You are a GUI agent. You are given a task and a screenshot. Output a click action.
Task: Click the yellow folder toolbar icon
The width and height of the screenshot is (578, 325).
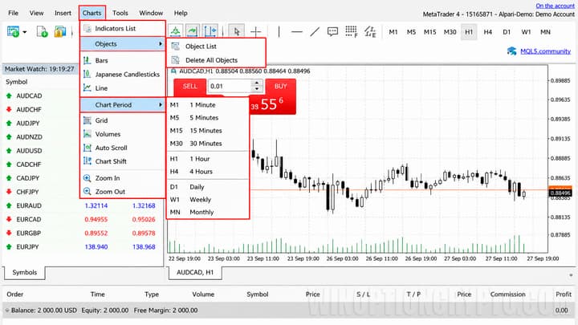point(59,31)
